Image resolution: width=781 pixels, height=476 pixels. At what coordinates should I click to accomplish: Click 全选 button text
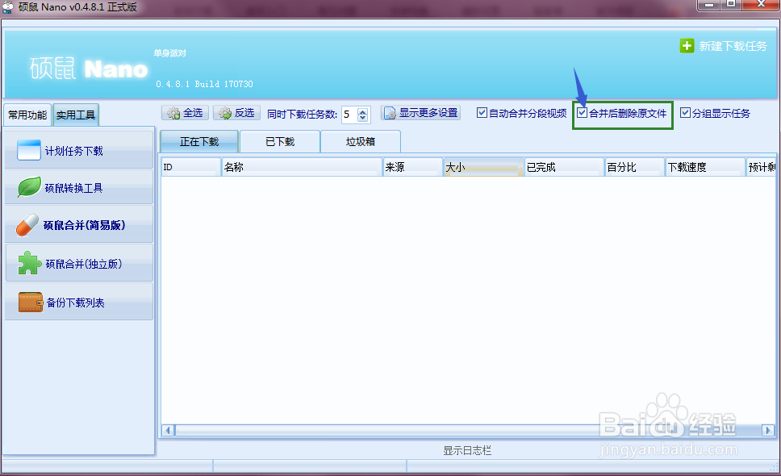(193, 113)
